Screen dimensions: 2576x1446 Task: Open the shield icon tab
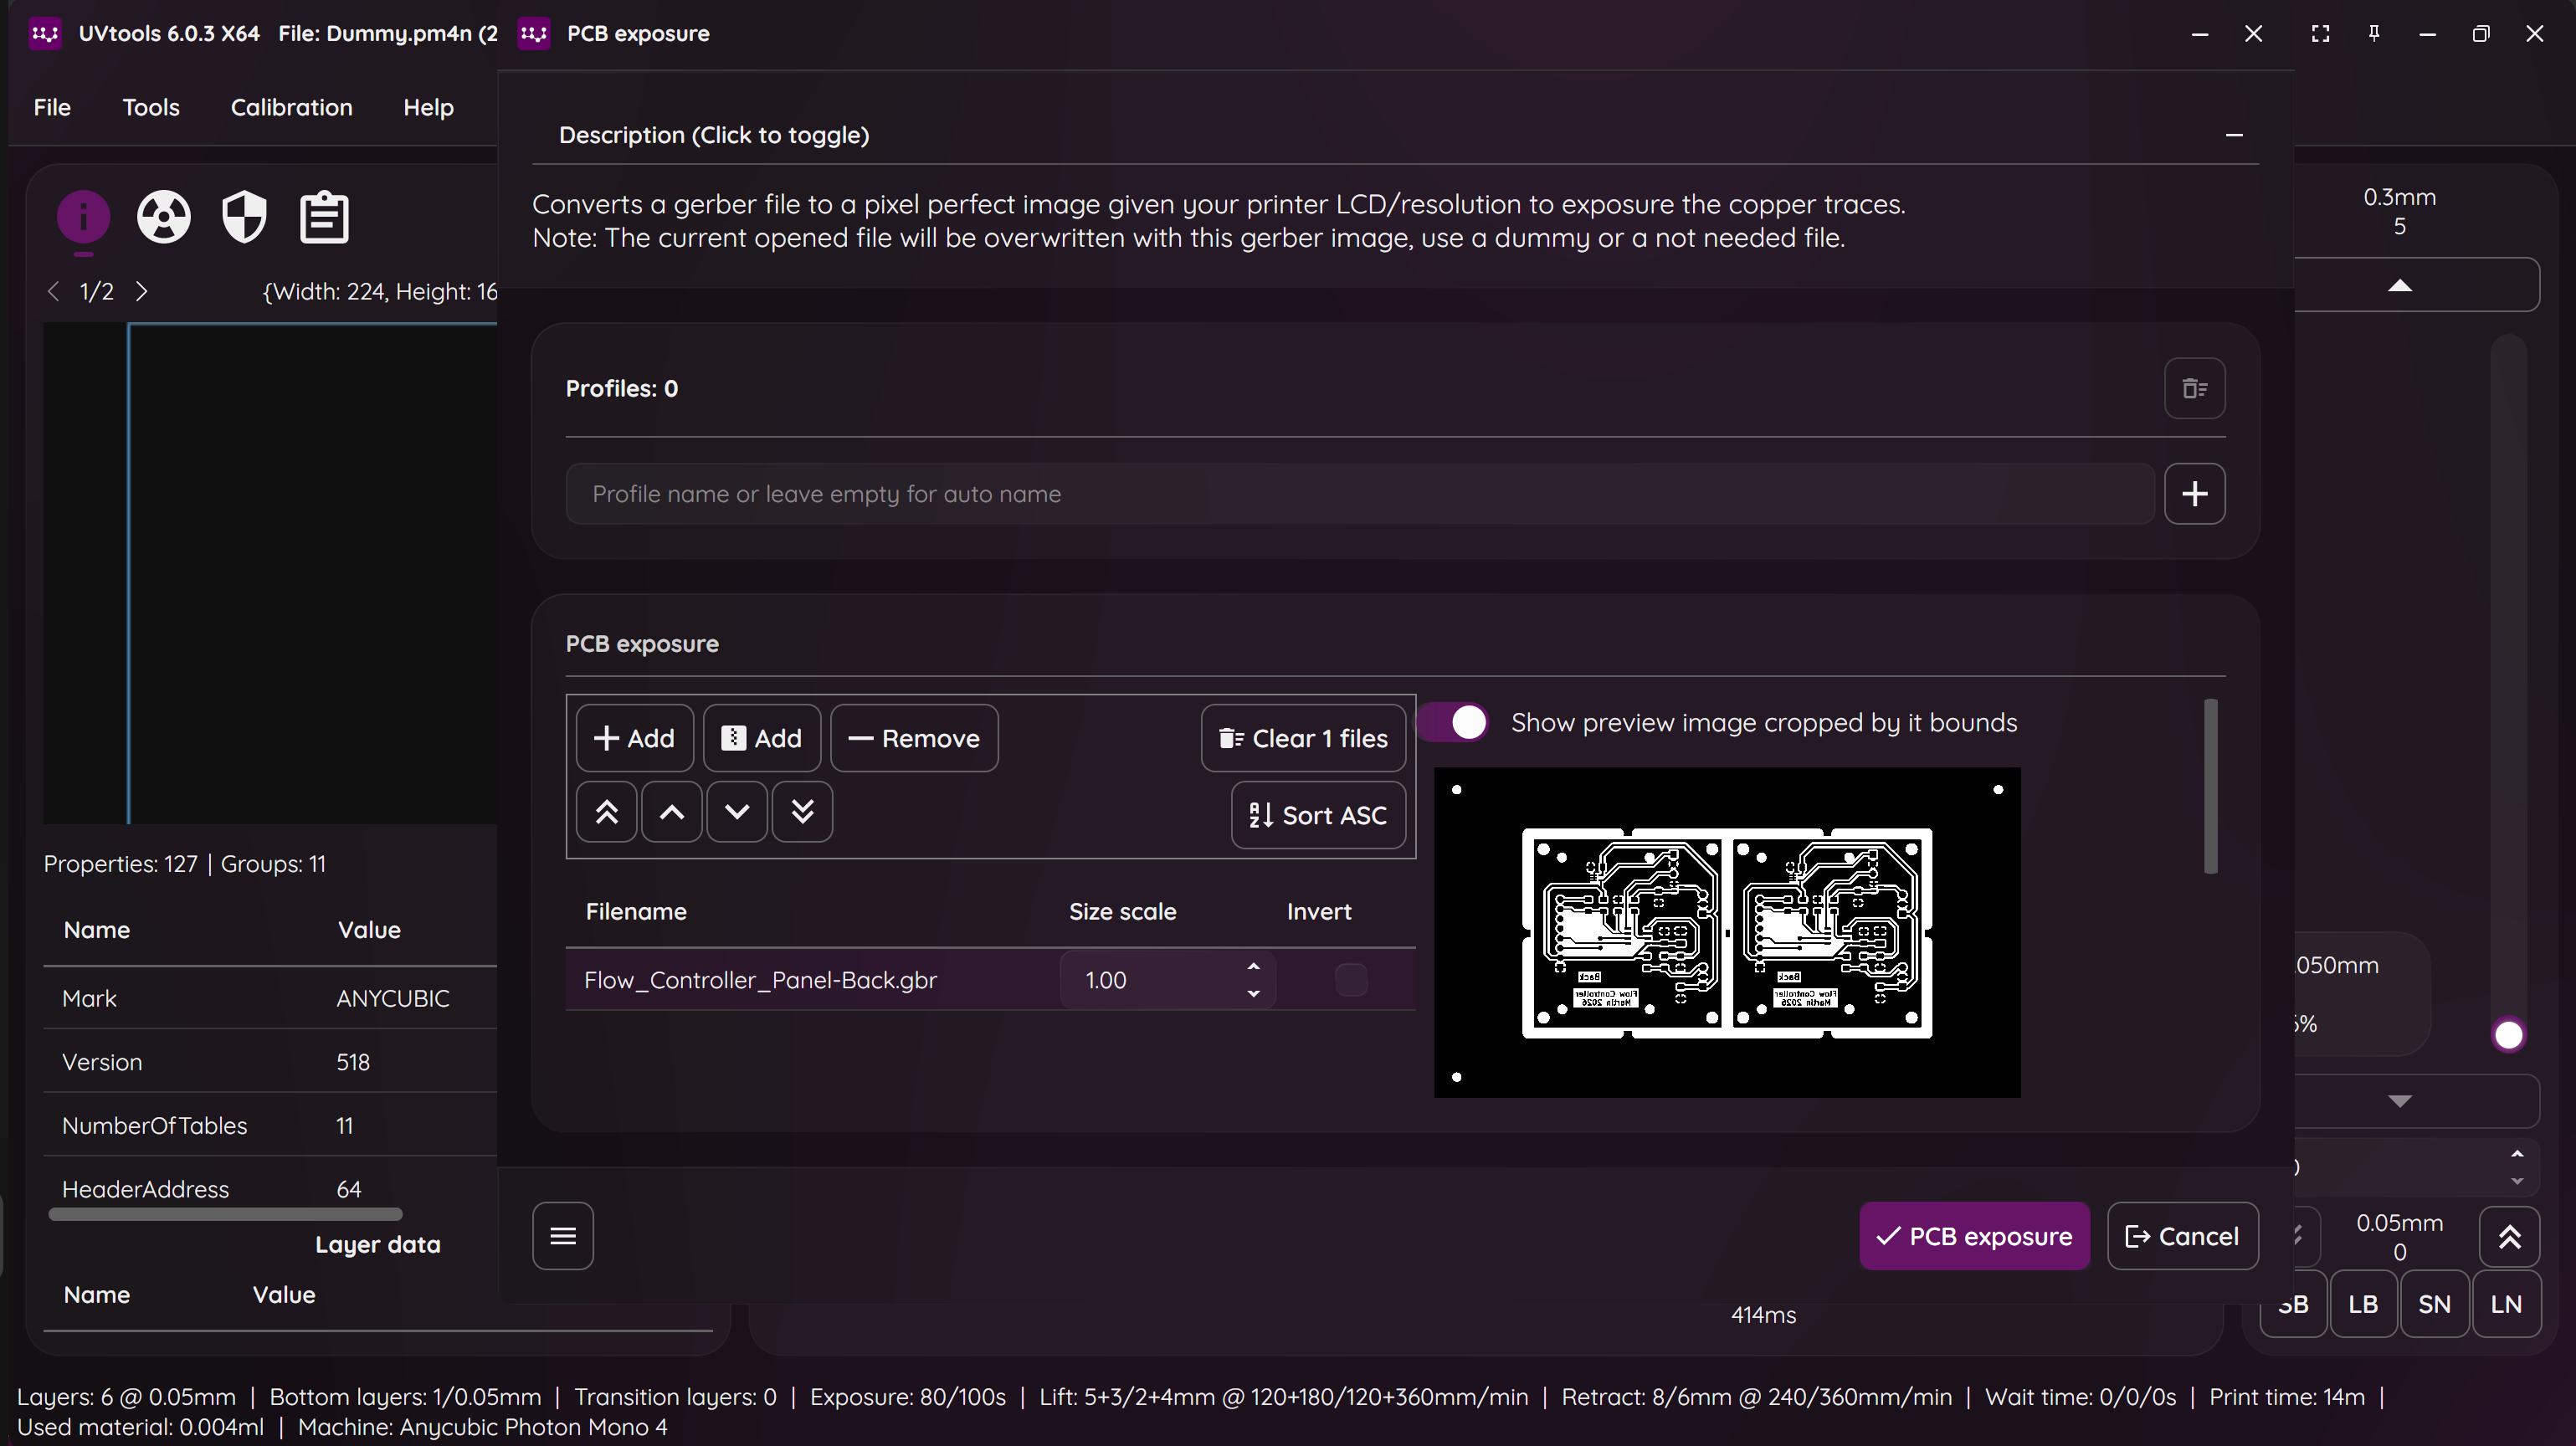[x=244, y=216]
